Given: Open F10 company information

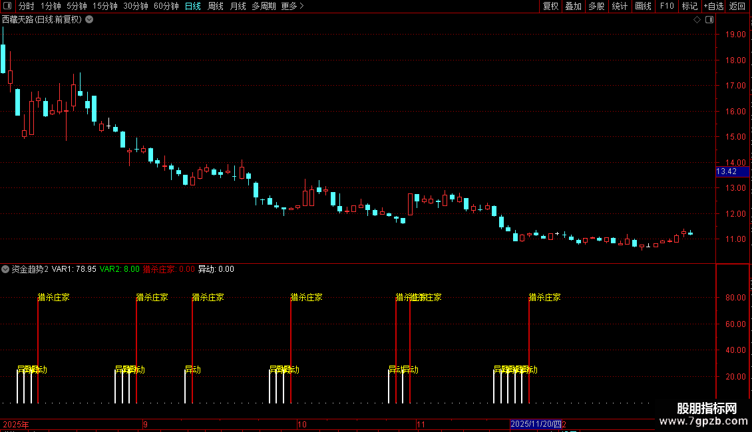Looking at the screenshot, I should pos(667,6).
